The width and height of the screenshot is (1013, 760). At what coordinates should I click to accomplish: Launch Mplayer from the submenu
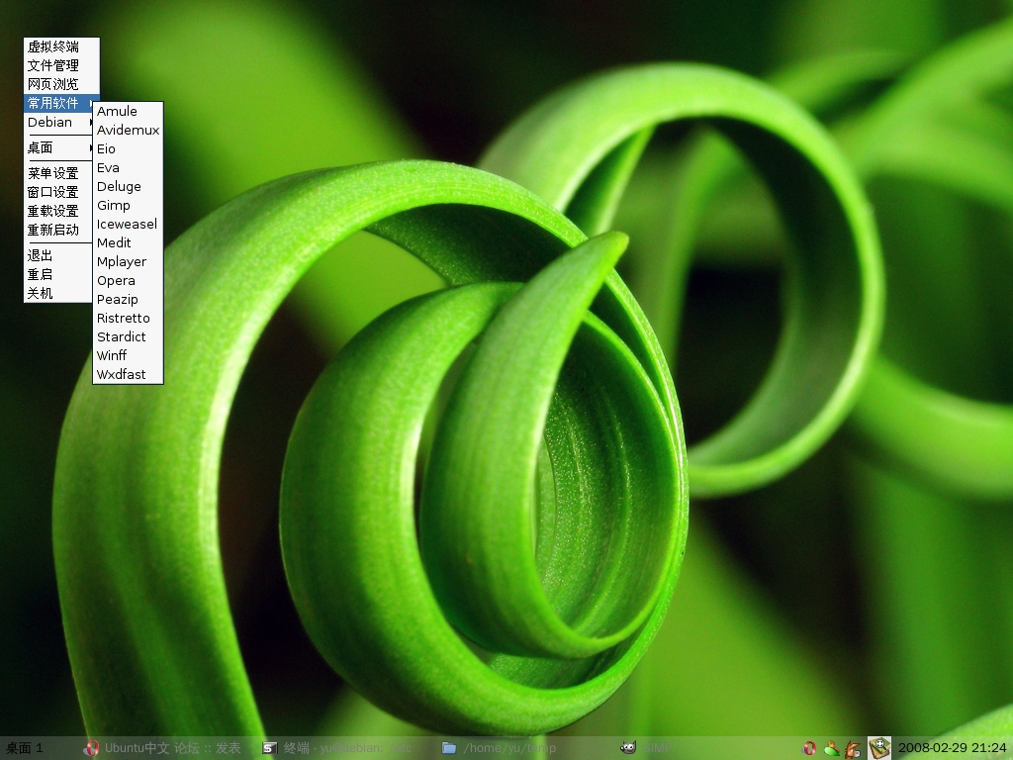pos(128,261)
